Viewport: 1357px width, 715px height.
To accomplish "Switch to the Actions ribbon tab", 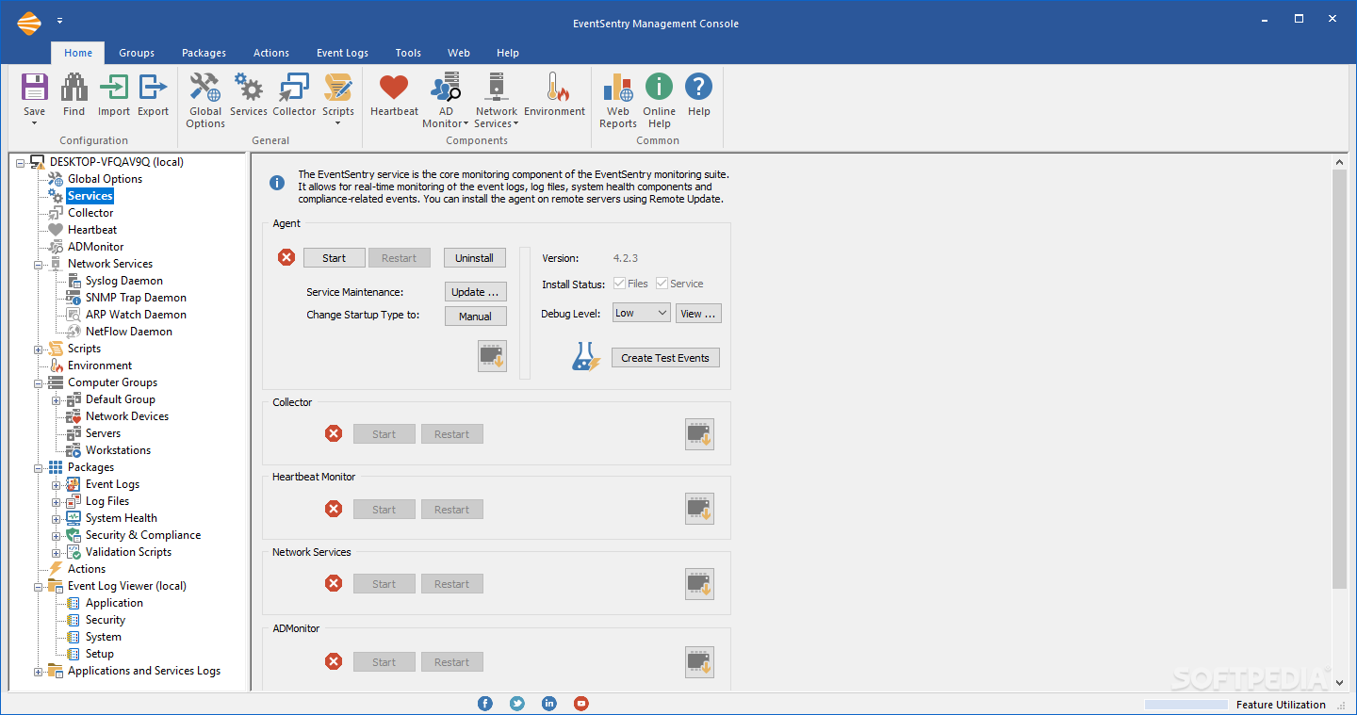I will pos(271,53).
